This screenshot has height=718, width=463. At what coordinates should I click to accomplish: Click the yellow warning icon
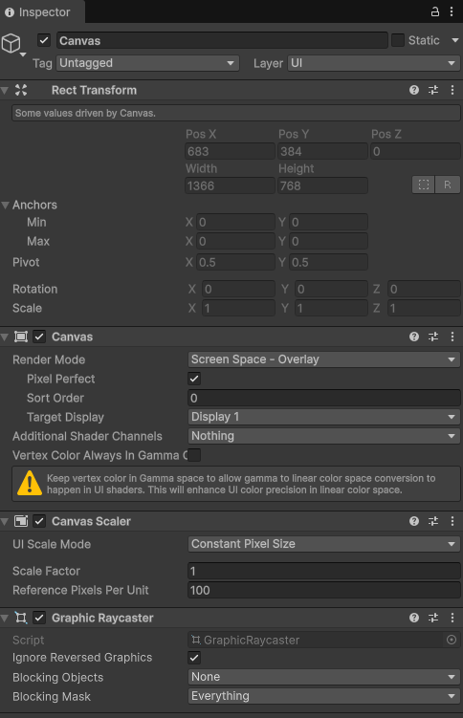click(30, 484)
